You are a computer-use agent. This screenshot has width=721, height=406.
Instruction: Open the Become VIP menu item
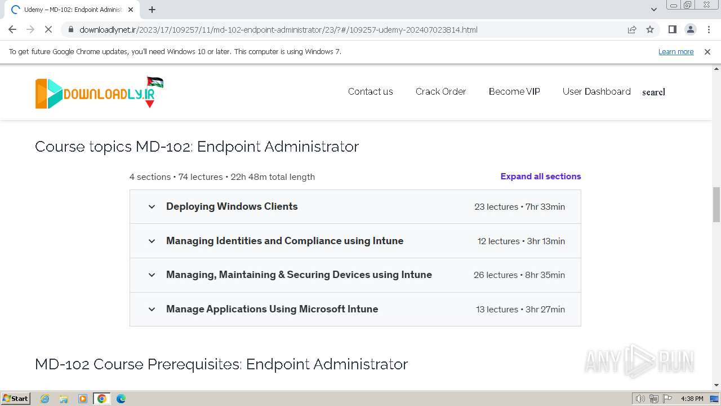(x=514, y=91)
